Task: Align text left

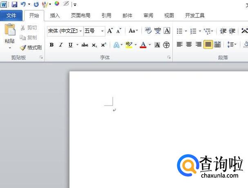Action: [x=179, y=44]
